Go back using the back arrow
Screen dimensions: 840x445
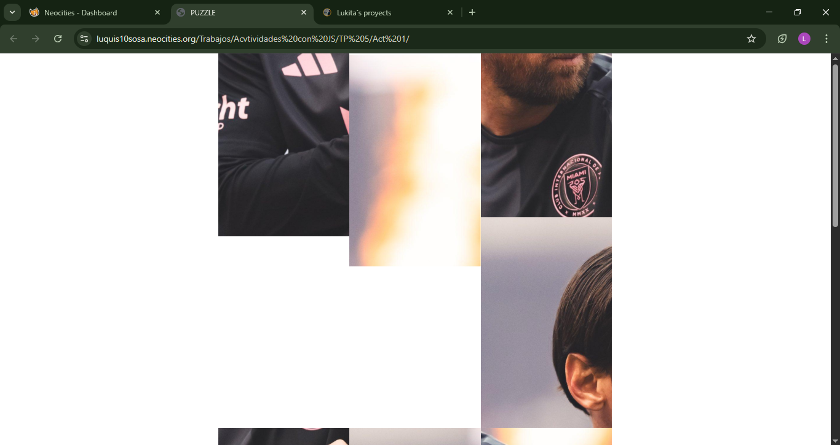coord(14,39)
